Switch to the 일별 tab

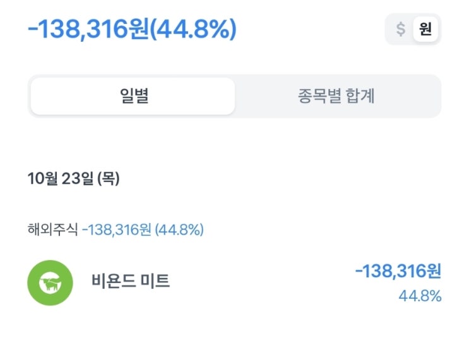pyautogui.click(x=133, y=97)
